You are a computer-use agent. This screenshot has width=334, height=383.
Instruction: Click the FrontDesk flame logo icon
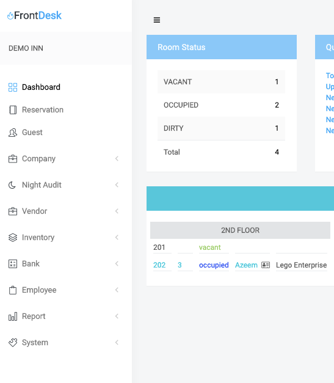[10, 16]
